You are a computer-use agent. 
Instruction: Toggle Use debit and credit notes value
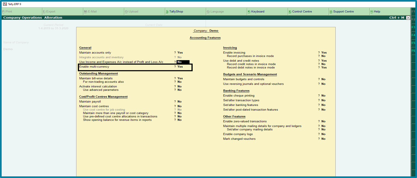point(324,61)
